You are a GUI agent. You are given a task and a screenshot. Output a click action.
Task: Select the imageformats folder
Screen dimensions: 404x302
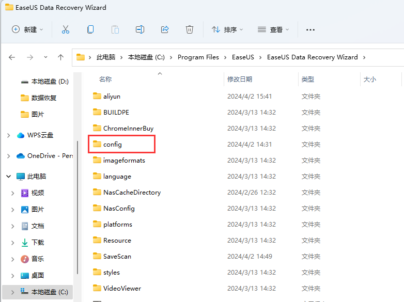[124, 161]
